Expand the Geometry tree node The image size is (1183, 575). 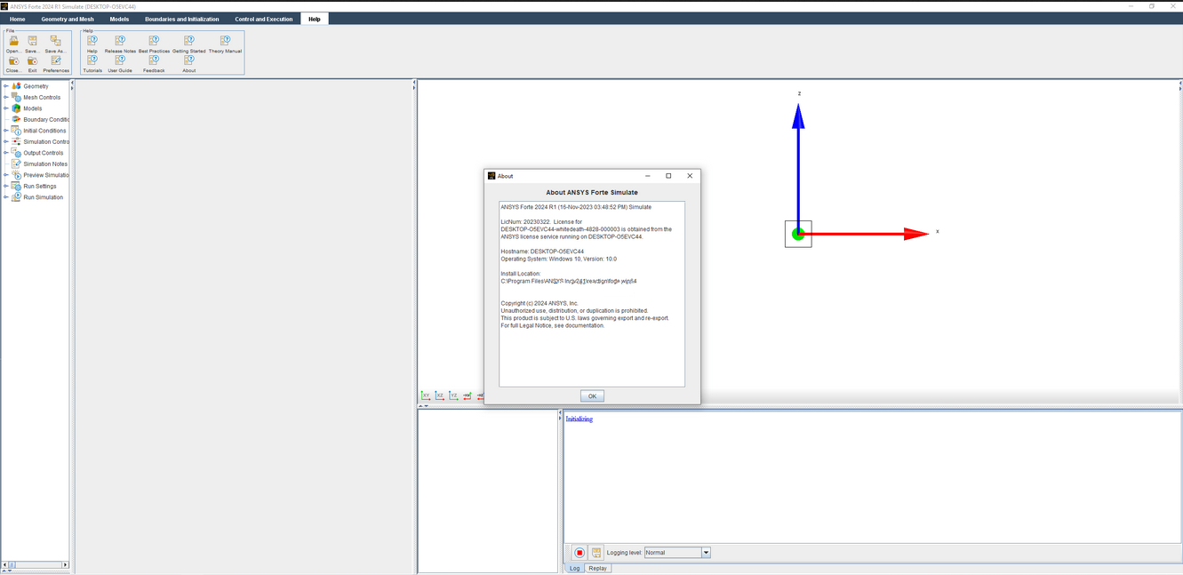[x=6, y=86]
